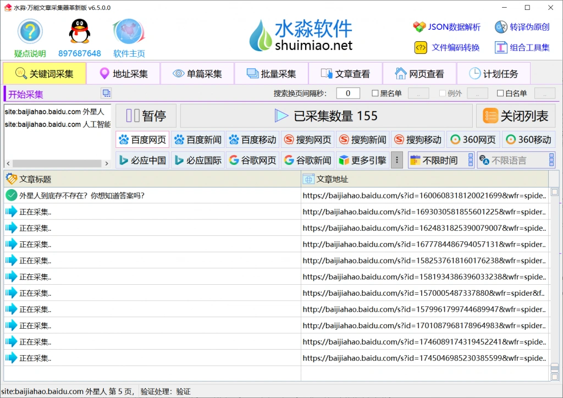Image resolution: width=563 pixels, height=398 pixels.
Task: Open 更多引擎 engine list
Action: 363,160
